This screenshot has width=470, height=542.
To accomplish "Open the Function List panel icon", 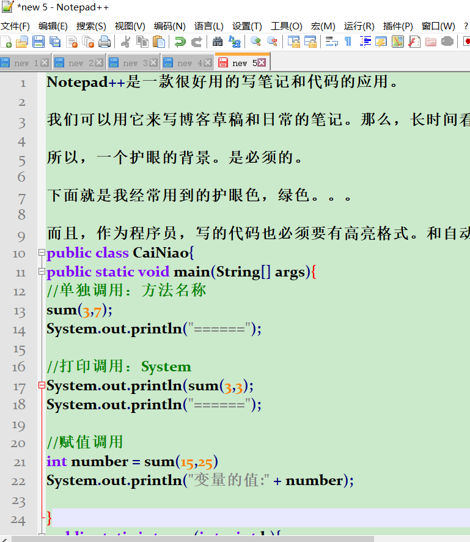I will point(414,42).
